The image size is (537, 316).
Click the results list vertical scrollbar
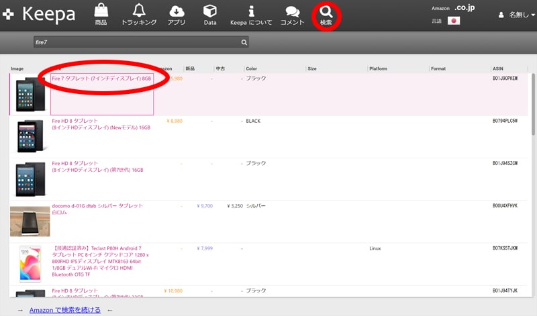tap(533, 105)
